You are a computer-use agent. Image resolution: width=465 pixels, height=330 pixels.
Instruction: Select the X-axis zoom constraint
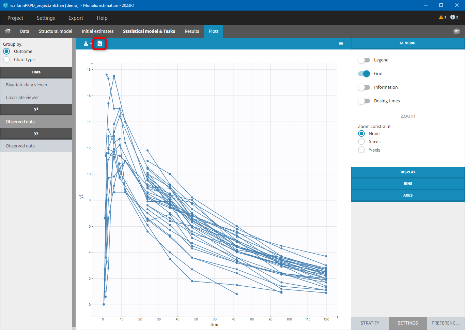point(361,142)
